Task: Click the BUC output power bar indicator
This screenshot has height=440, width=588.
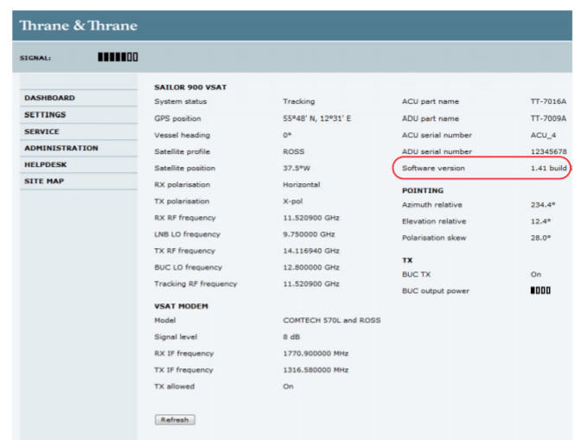Action: (540, 290)
